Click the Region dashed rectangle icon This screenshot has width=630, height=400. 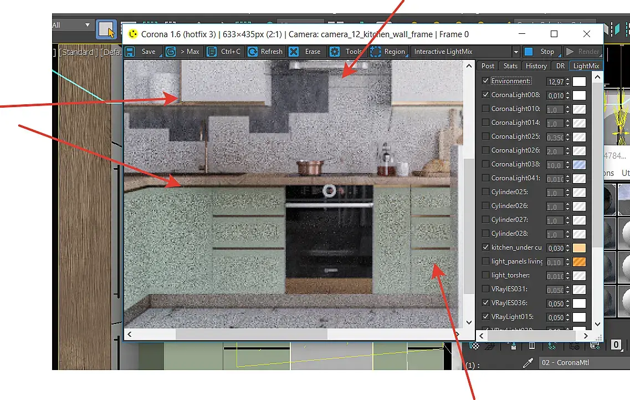pos(375,52)
